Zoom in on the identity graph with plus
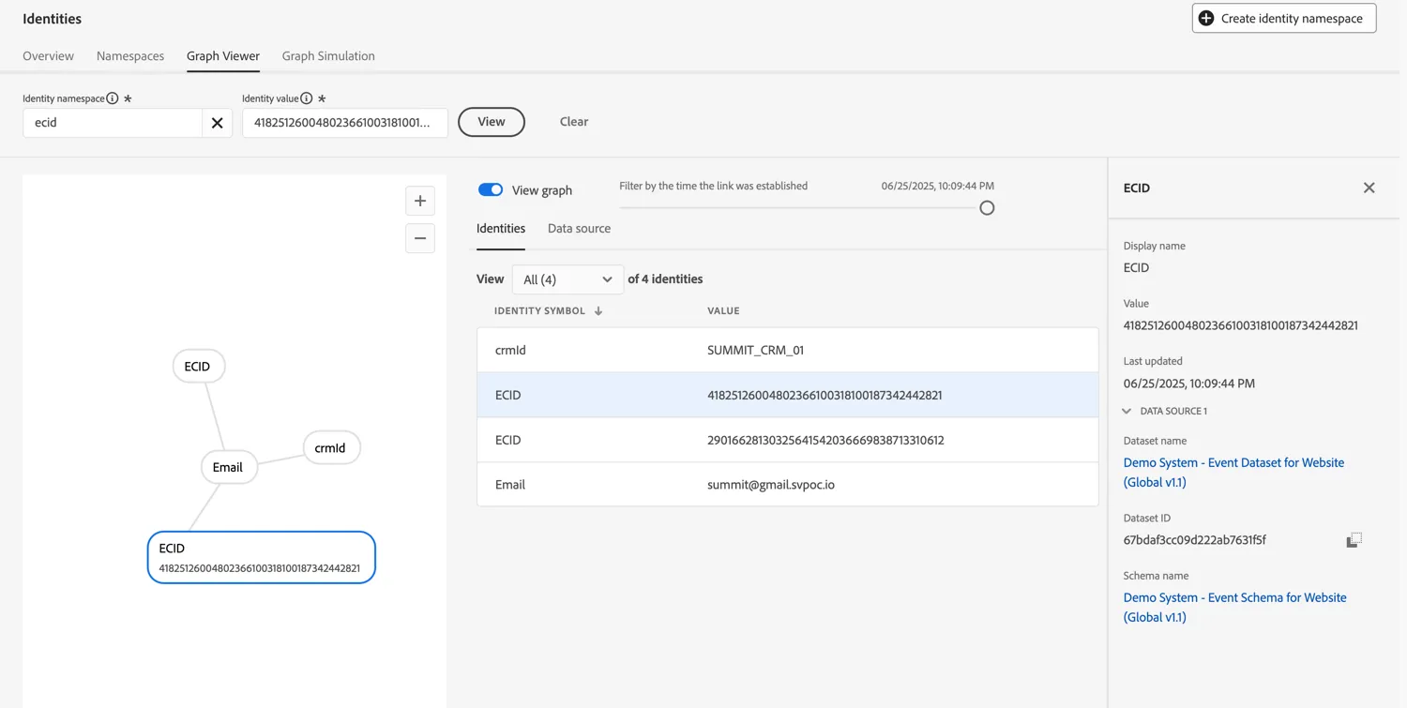Viewport: 1407px width, 708px height. [420, 201]
